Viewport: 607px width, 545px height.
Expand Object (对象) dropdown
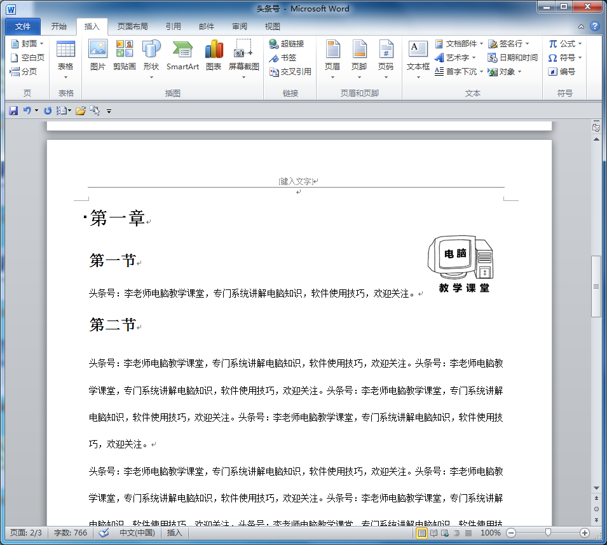point(519,71)
